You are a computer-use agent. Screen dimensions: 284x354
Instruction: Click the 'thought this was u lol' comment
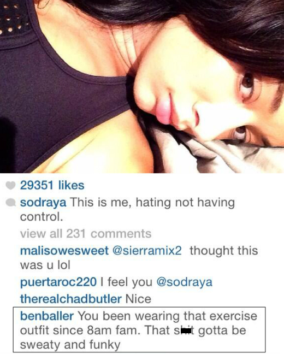[x=139, y=258]
